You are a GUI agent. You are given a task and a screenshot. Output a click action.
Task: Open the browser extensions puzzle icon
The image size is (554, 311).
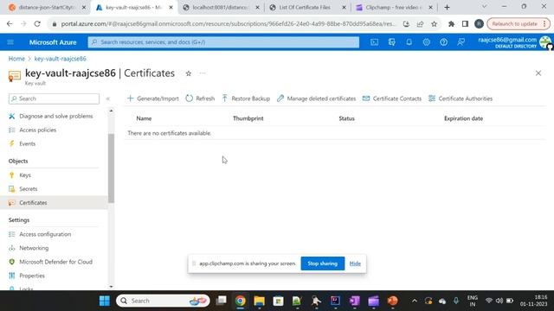tap(451, 24)
